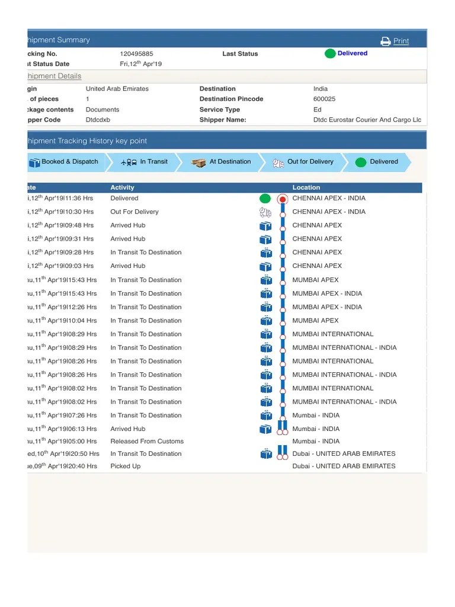The image size is (455, 607).
Task: Click Out For Delivery activity text
Action: (x=134, y=212)
